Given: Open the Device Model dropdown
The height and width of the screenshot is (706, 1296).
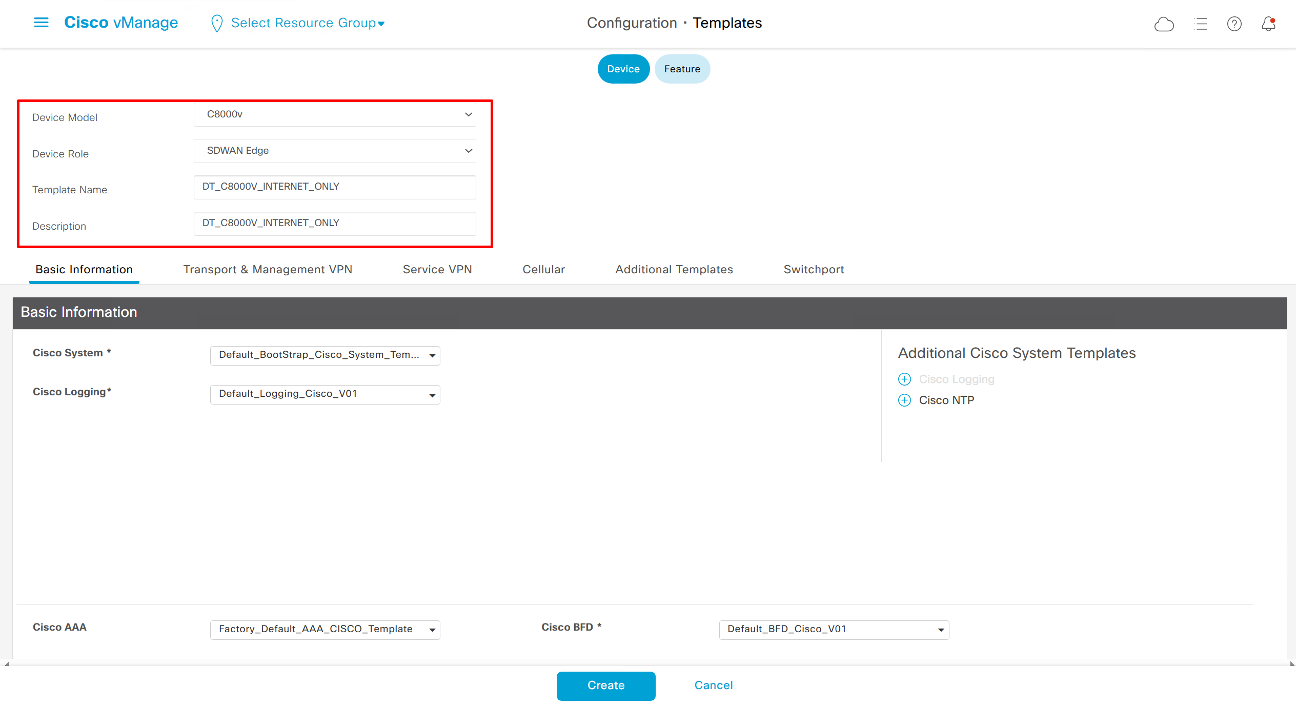Looking at the screenshot, I should [x=335, y=114].
